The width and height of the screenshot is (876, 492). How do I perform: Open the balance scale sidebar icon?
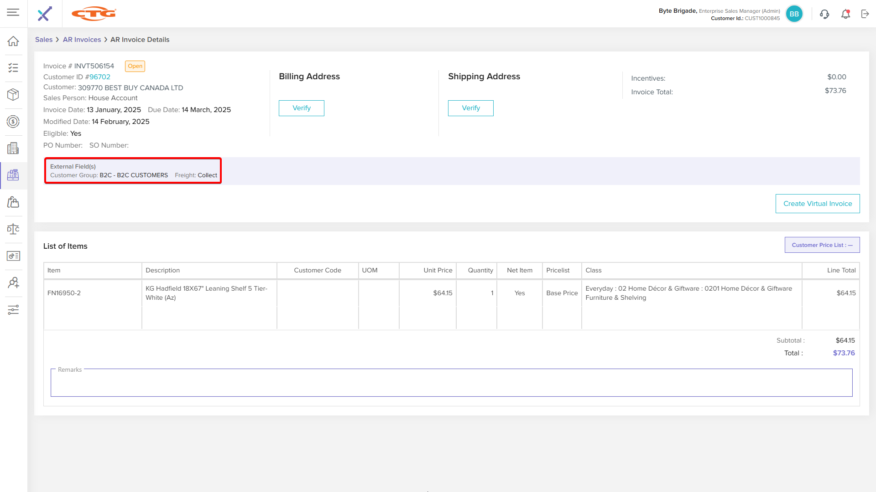click(13, 229)
